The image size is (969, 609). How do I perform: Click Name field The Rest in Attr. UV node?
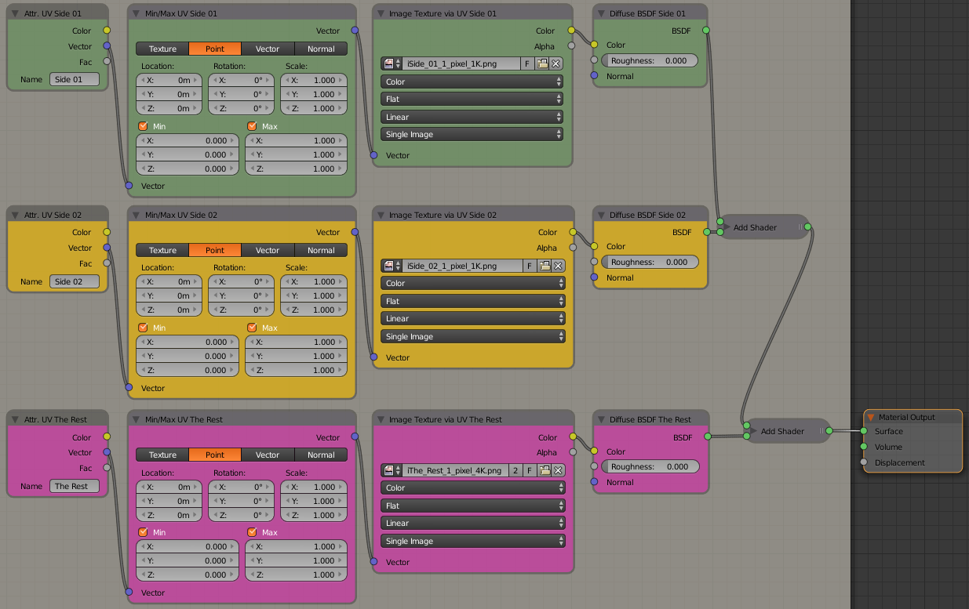[75, 486]
